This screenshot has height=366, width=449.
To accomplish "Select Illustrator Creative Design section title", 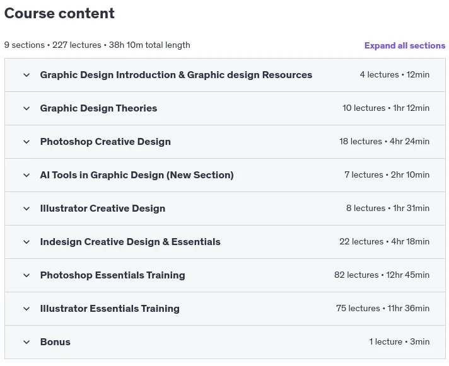I will coord(103,209).
